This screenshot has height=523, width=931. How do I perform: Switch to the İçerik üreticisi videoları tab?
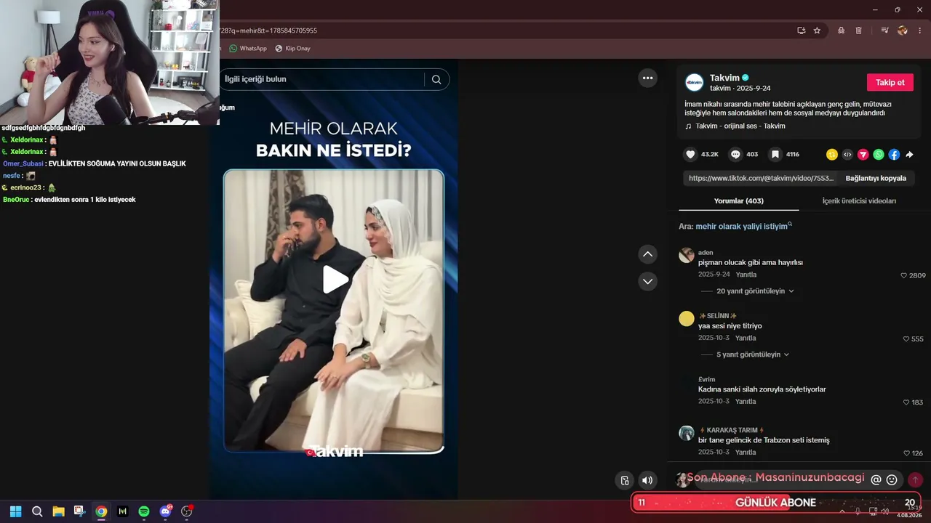click(859, 201)
